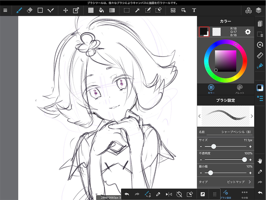Click clear layer icon in shortcut bar
Viewport: 266px width, 200px height.
point(190,194)
